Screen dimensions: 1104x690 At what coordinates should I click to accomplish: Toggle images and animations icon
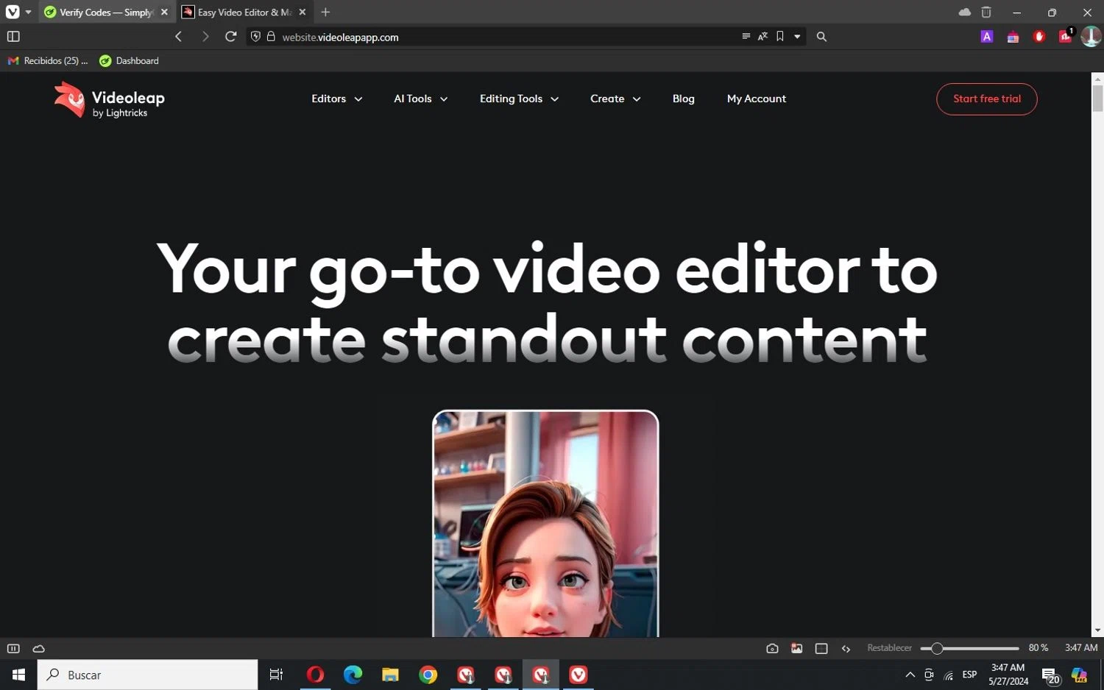(x=796, y=648)
